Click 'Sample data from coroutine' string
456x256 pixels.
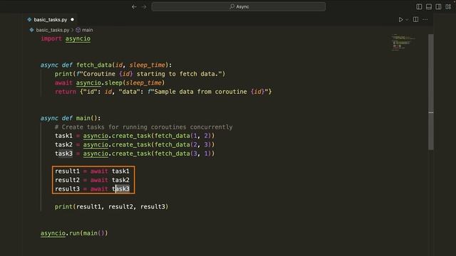[201, 92]
